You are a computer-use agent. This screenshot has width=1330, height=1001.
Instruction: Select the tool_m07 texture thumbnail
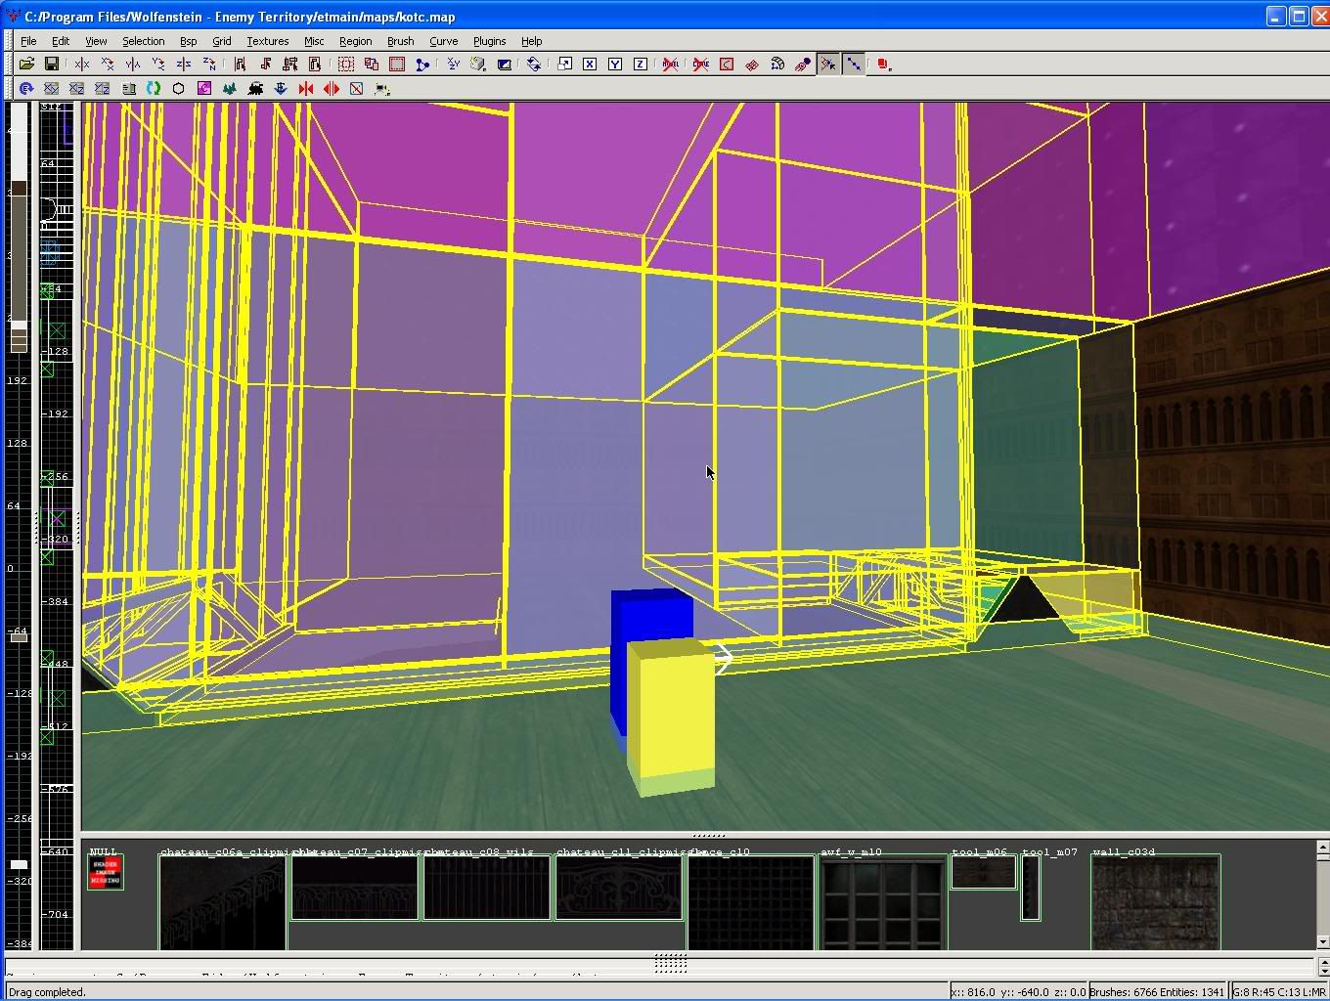[1031, 888]
